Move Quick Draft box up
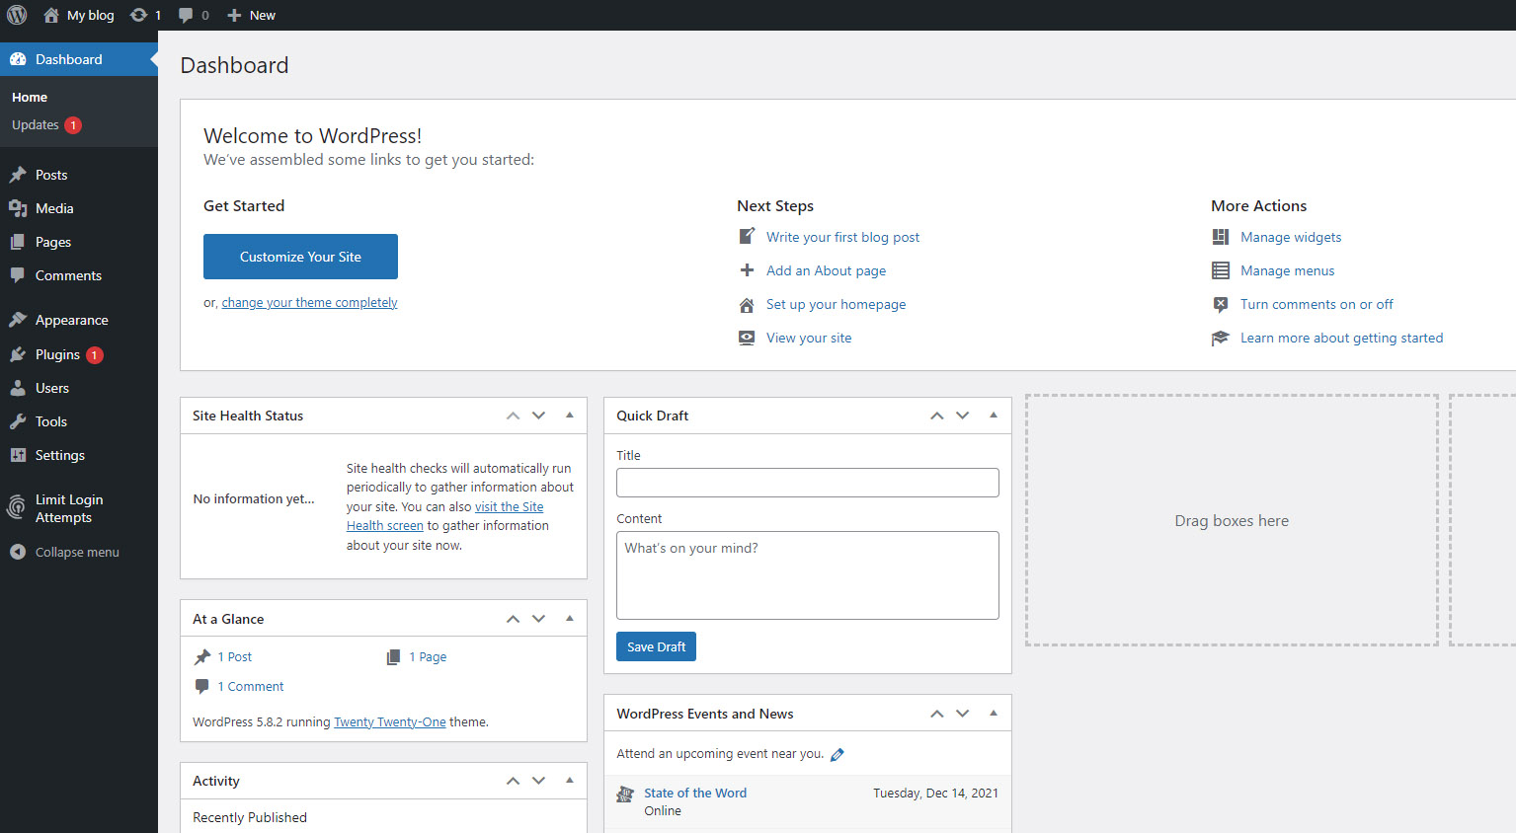The width and height of the screenshot is (1516, 833). pyautogui.click(x=936, y=416)
